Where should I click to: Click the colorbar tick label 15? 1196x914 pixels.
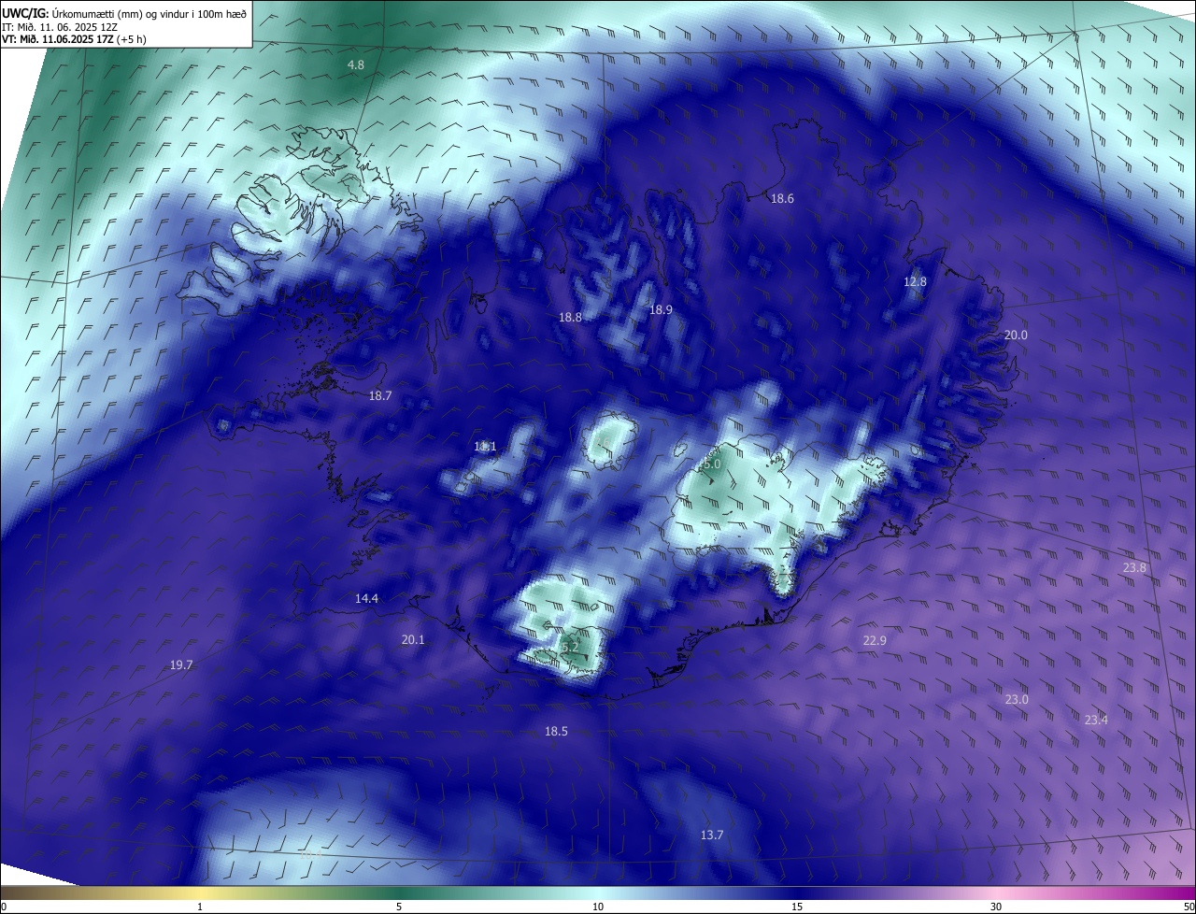click(x=797, y=907)
